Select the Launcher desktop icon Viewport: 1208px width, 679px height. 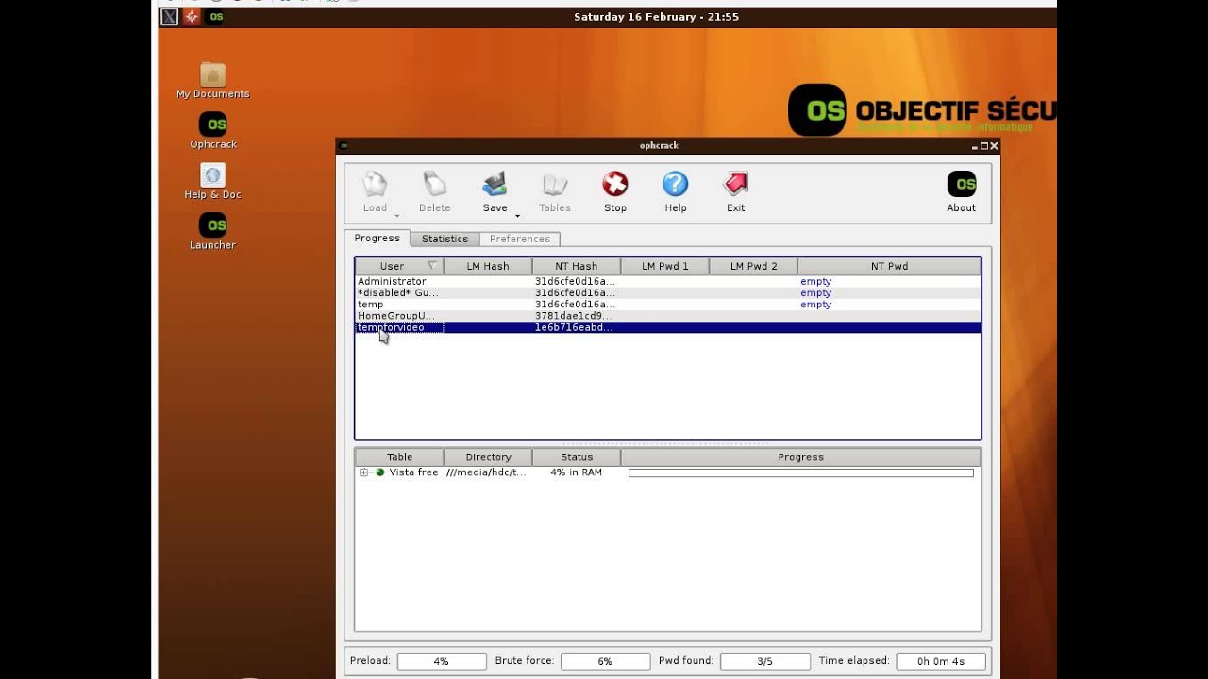click(212, 225)
